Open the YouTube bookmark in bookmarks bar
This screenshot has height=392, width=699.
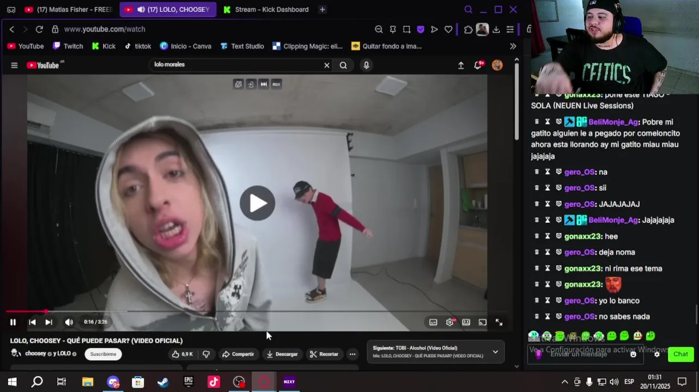click(x=26, y=46)
